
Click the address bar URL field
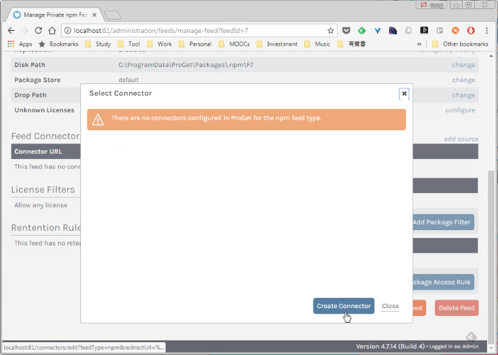pyautogui.click(x=199, y=30)
